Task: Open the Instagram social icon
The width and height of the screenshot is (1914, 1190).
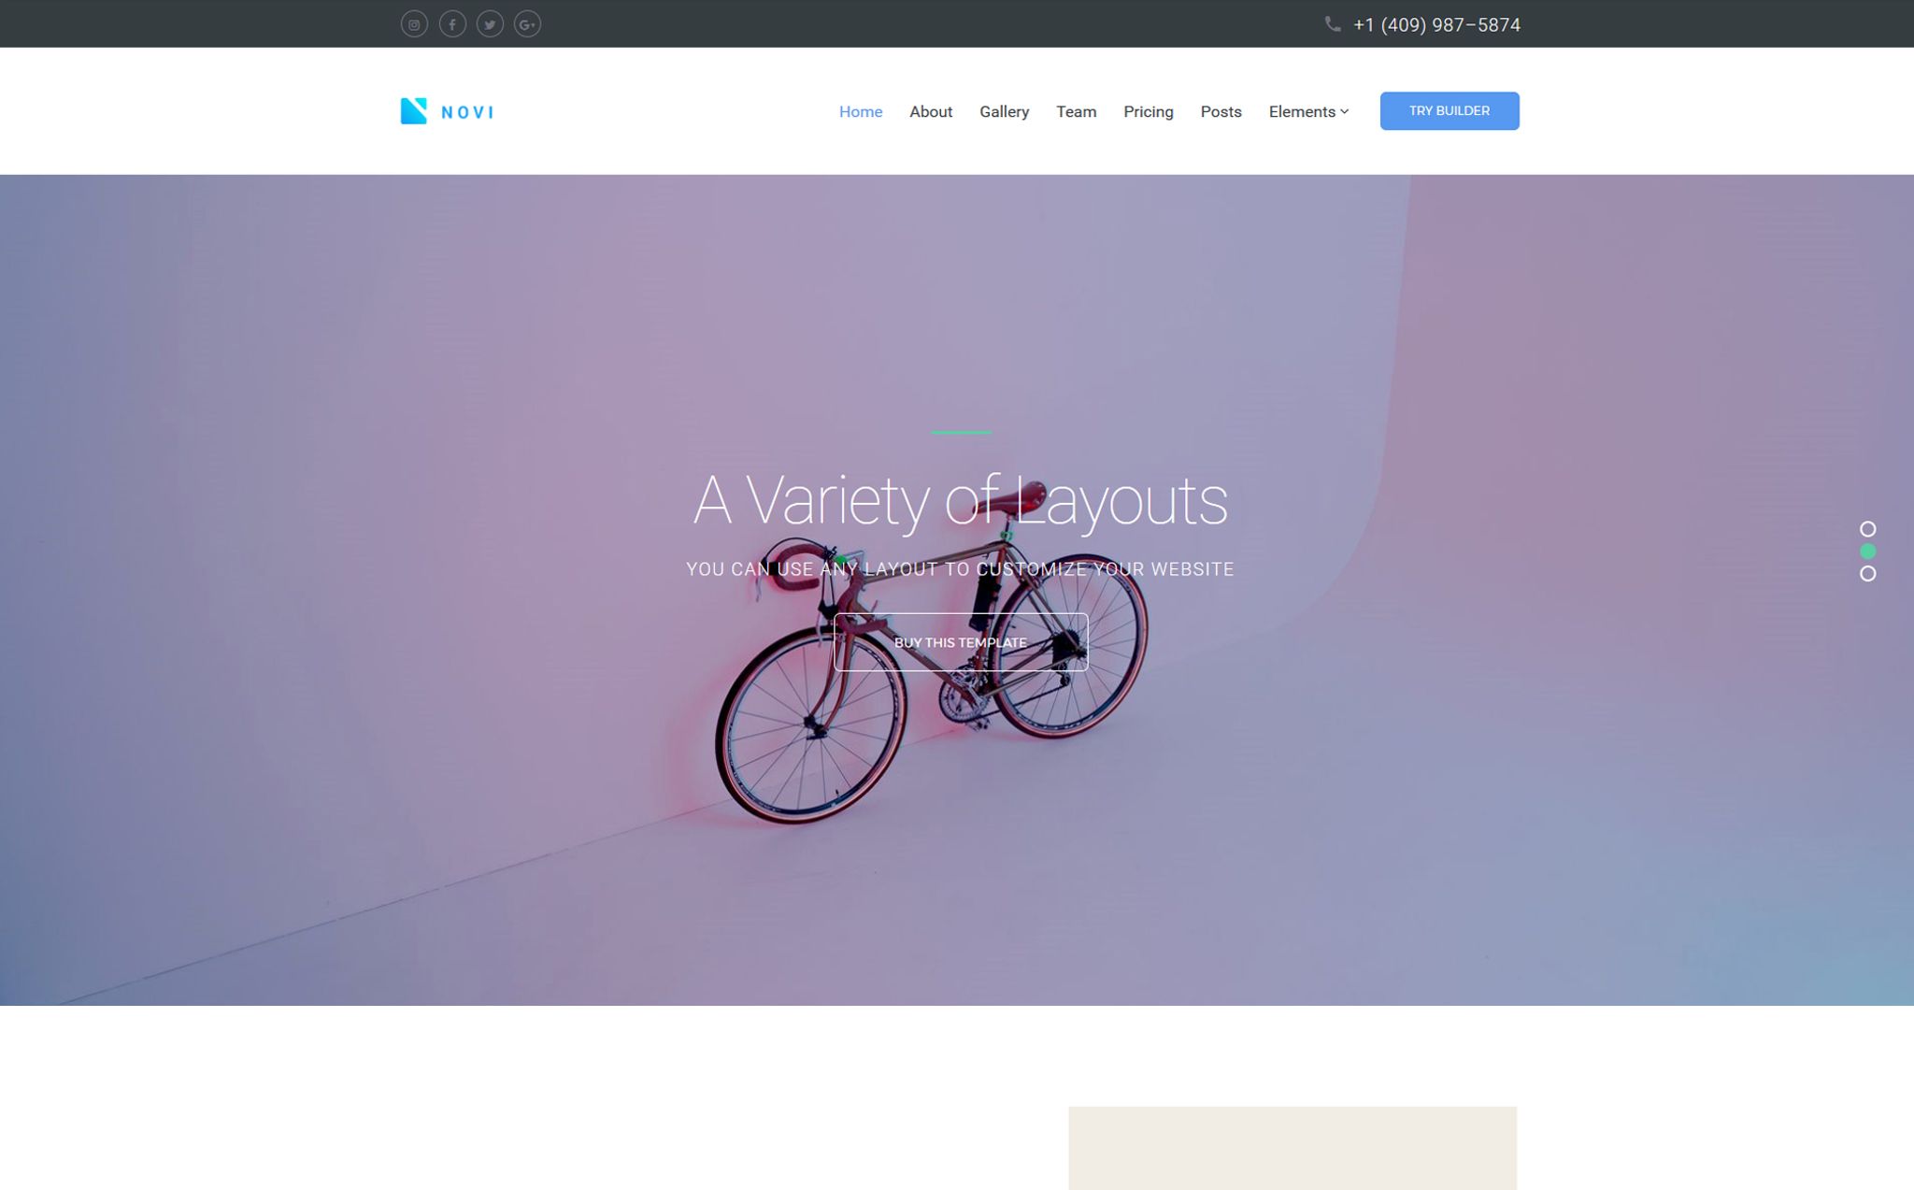Action: pyautogui.click(x=414, y=24)
